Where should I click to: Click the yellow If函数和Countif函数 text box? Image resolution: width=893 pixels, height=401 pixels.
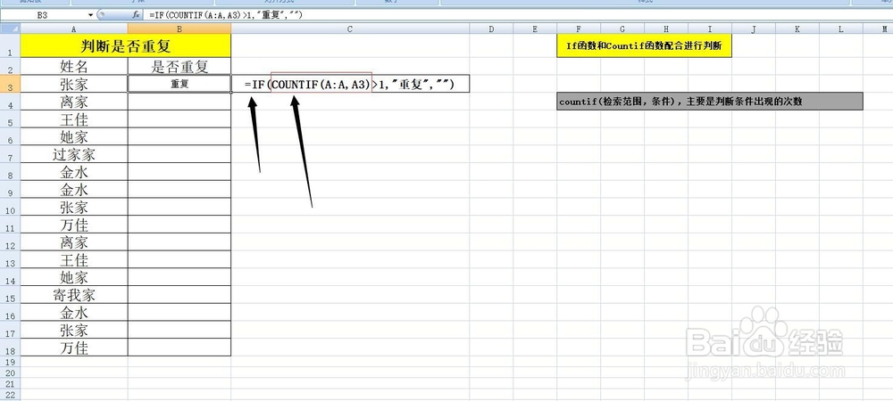coord(644,46)
